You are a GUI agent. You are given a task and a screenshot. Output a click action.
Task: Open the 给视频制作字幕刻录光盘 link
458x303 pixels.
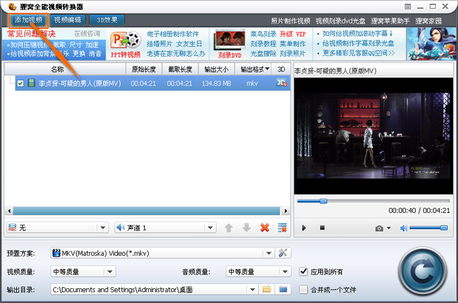point(358,44)
